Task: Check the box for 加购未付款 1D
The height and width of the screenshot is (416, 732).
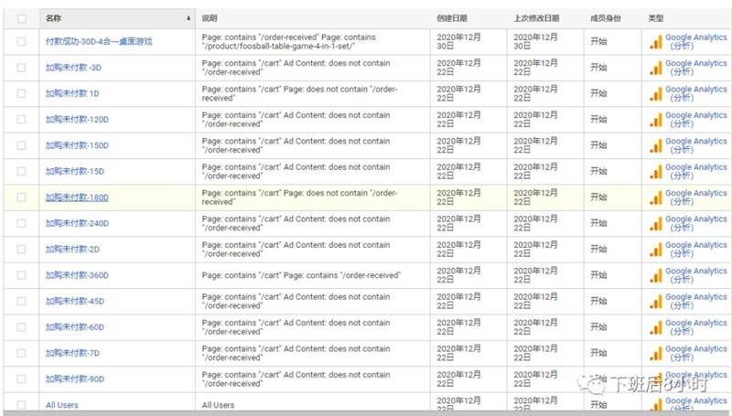Action: (21, 93)
